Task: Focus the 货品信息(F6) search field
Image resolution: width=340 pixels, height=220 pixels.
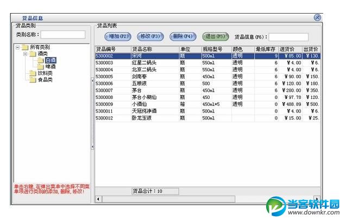Action: click(288, 37)
